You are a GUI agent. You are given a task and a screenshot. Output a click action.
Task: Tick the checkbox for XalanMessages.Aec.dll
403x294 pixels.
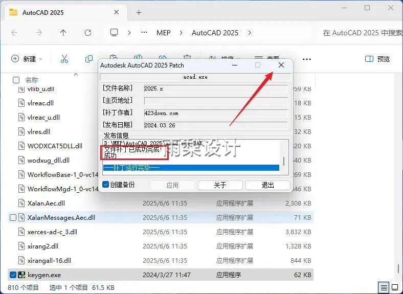[x=13, y=218]
